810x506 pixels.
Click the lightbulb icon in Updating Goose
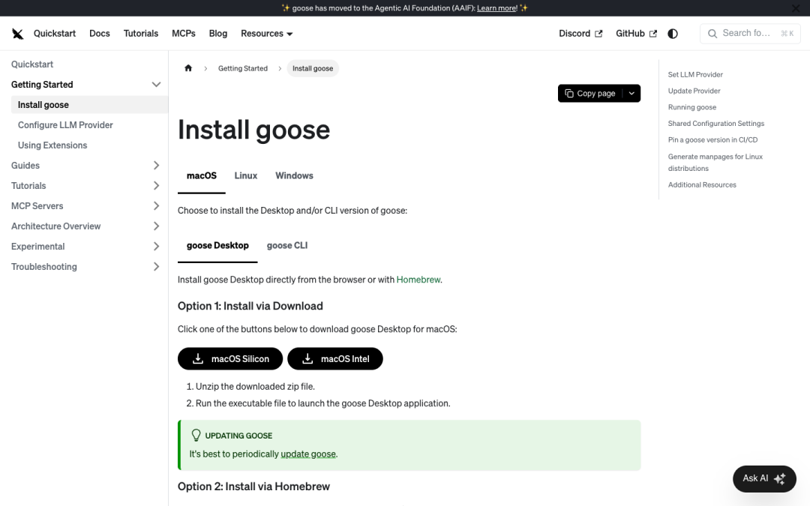(x=196, y=436)
